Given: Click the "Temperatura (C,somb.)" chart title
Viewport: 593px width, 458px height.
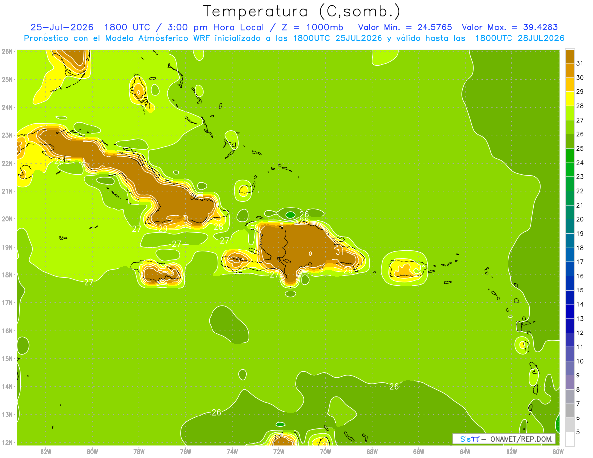Looking at the screenshot, I should 301,11.
